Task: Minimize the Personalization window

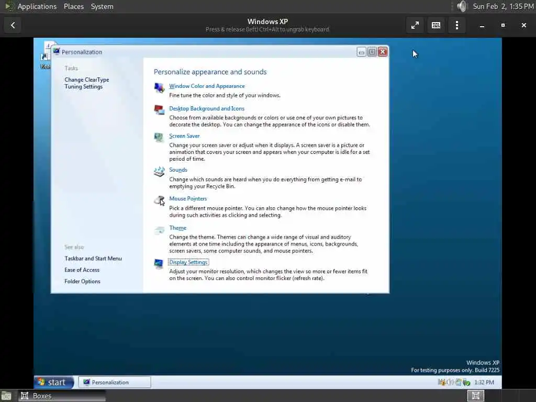Action: point(361,52)
